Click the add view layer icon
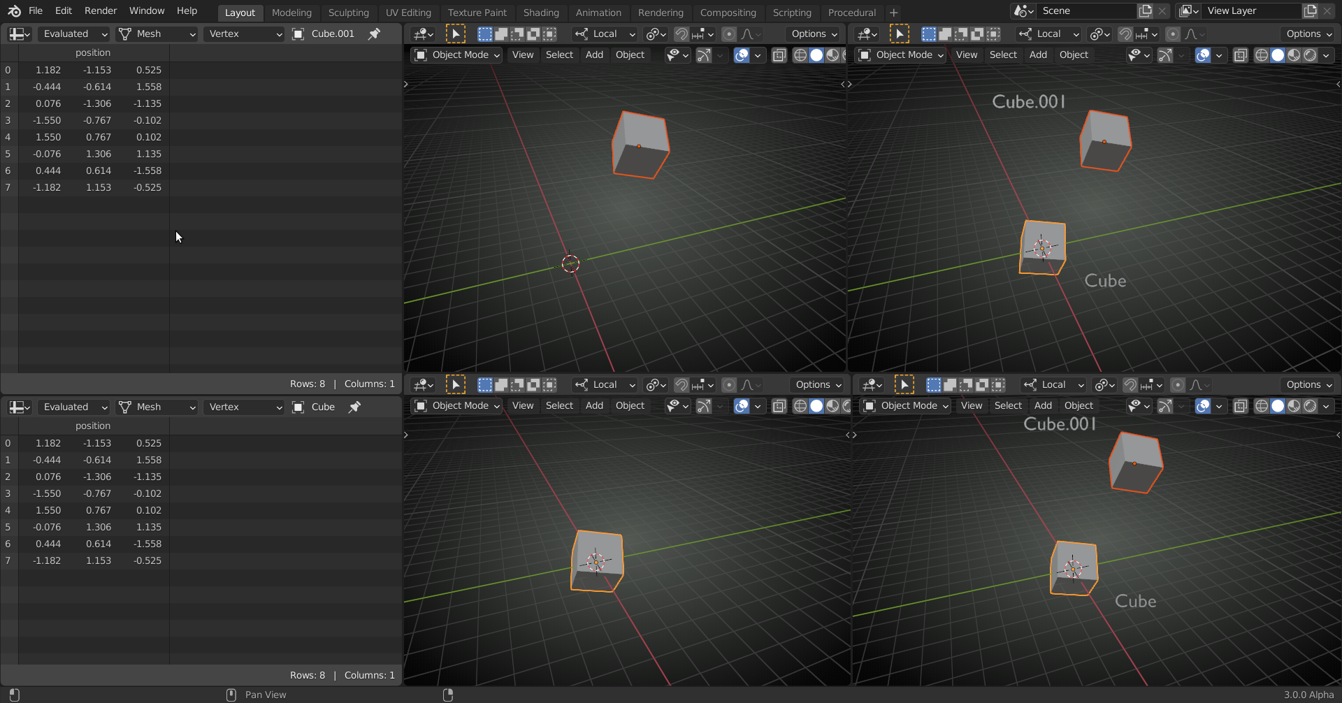Viewport: 1342px width, 703px height. [x=1311, y=11]
